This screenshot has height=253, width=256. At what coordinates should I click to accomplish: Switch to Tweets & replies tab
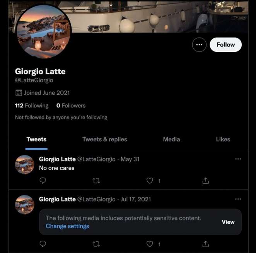pyautogui.click(x=104, y=139)
